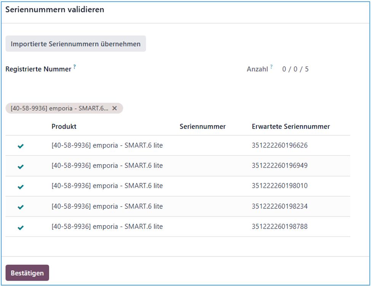The height and width of the screenshot is (286, 371).
Task: Select expected serial number 351222260196626
Action: tap(280, 145)
